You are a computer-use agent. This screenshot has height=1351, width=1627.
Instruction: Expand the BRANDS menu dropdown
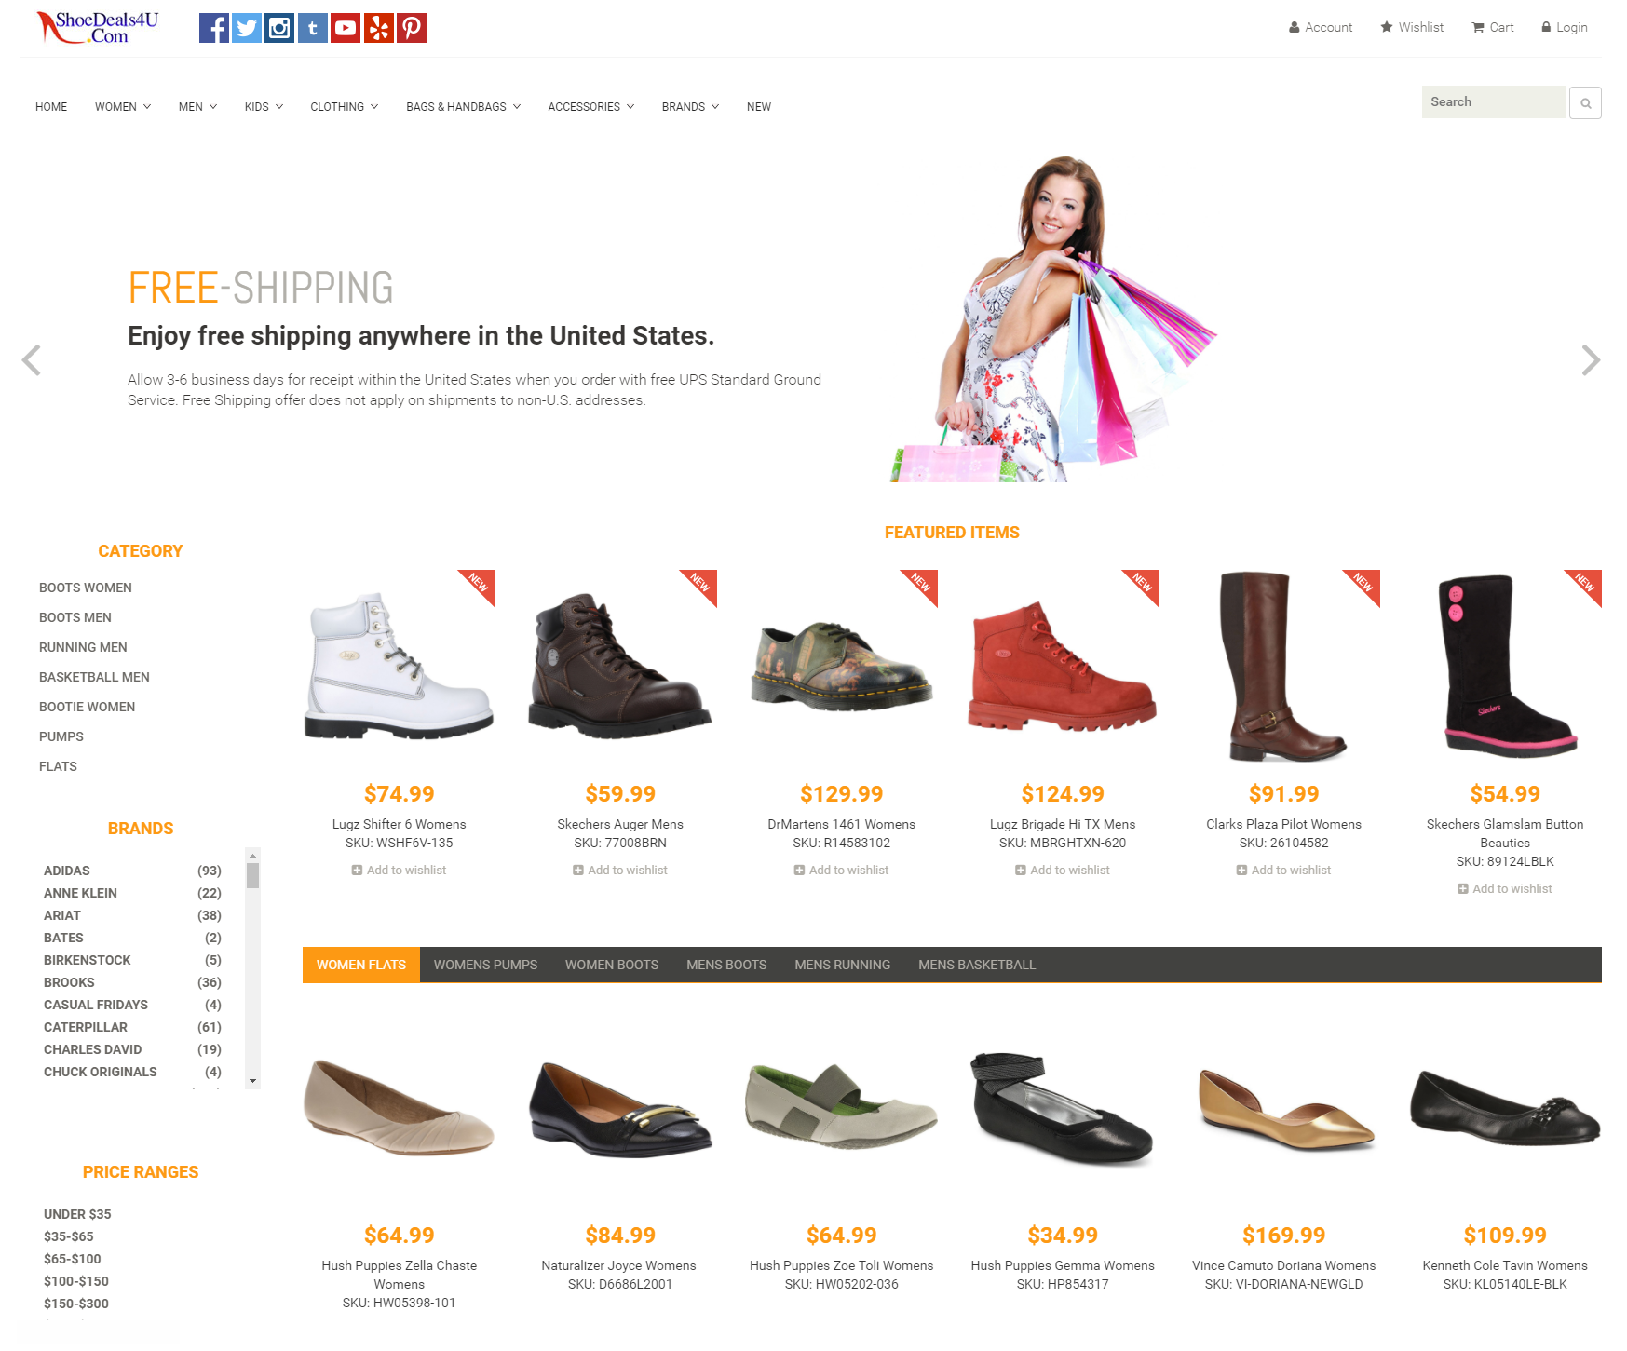pyautogui.click(x=691, y=107)
